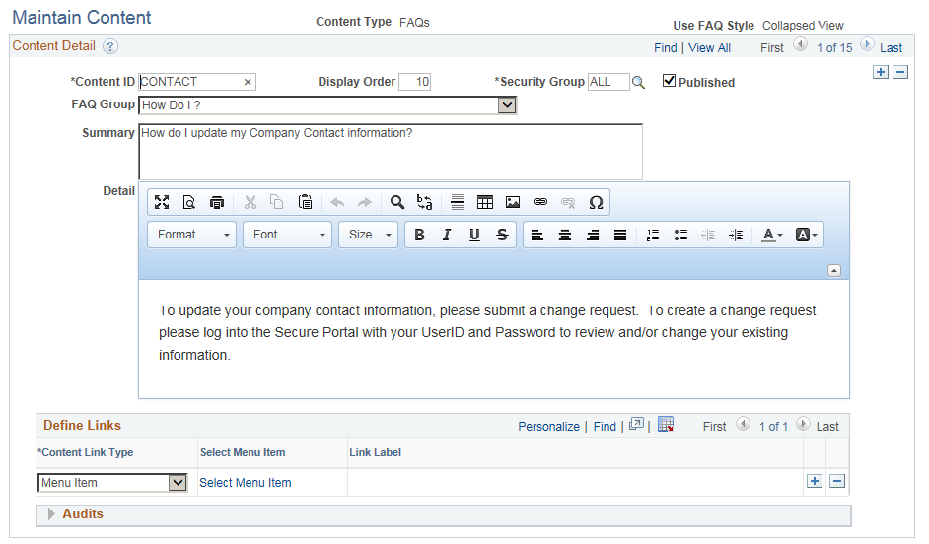Viewport: 929px width, 544px height.
Task: Expand the Audits section
Action: point(51,513)
